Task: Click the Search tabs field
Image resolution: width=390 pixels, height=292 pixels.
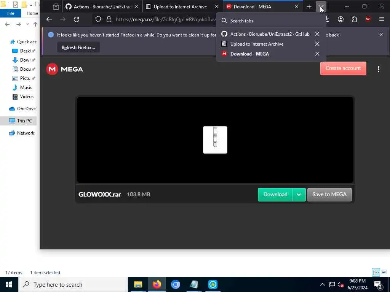Action: [271, 21]
